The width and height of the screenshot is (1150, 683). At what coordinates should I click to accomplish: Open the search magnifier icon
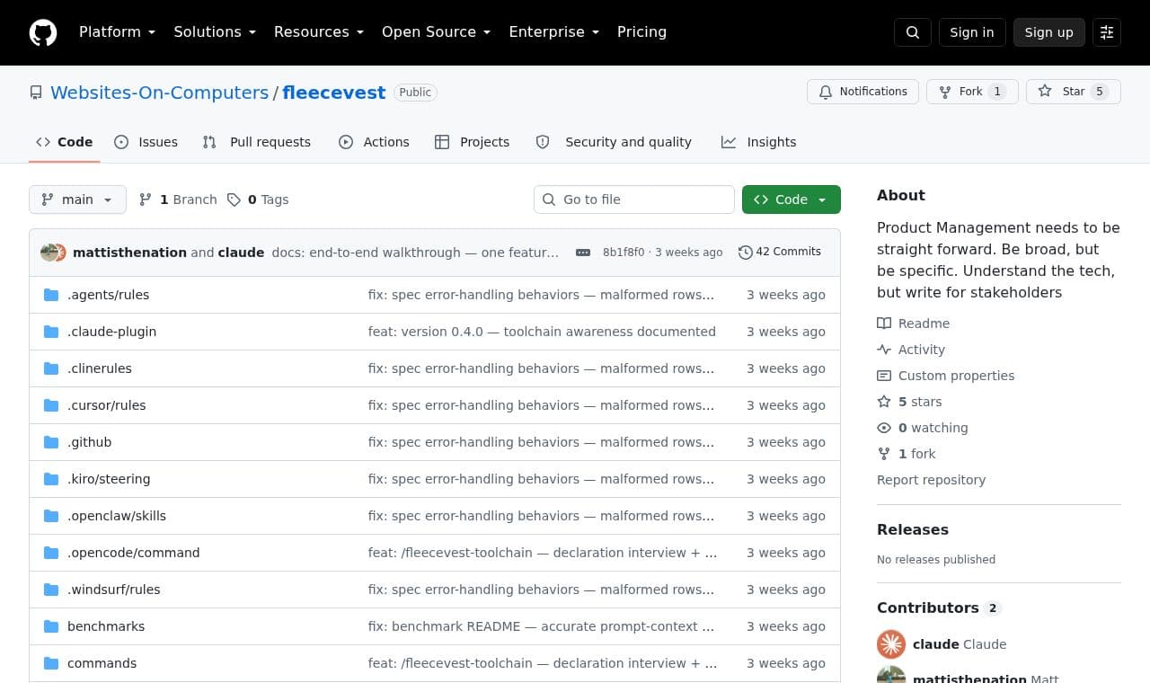913,32
